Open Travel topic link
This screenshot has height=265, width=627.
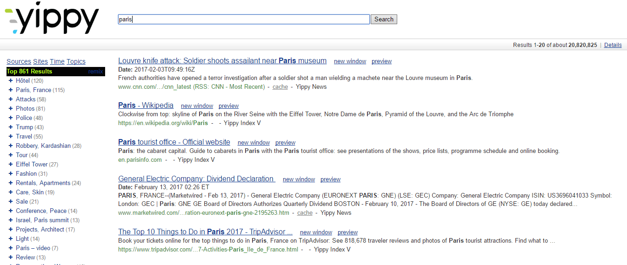(x=24, y=137)
